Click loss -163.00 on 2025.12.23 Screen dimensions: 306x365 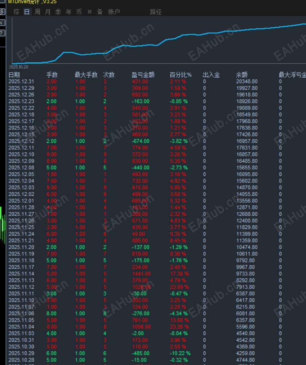click(140, 101)
